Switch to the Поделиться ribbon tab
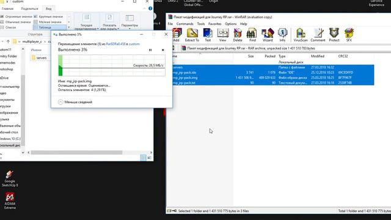391x220 pixels. (29, 9)
